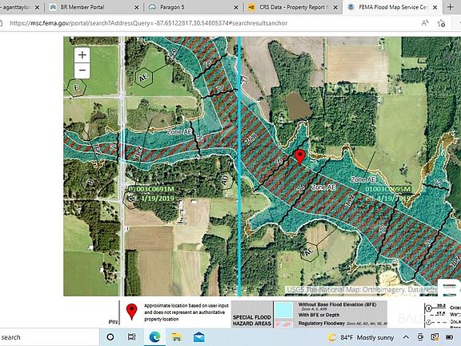Screen dimensions: 461x346
Task: Click map panel label 01003C0695M
Action: [x=387, y=189]
